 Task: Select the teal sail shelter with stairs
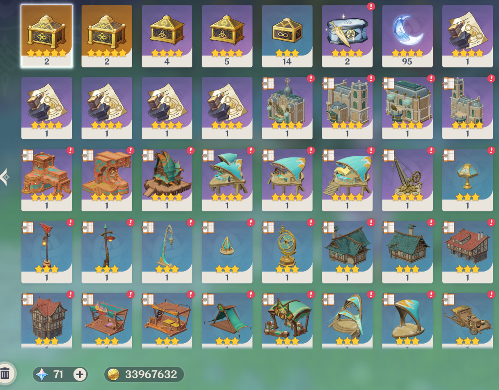pos(347,180)
